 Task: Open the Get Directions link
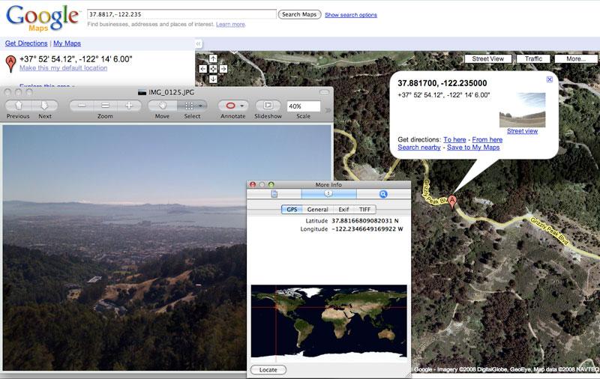tap(26, 43)
